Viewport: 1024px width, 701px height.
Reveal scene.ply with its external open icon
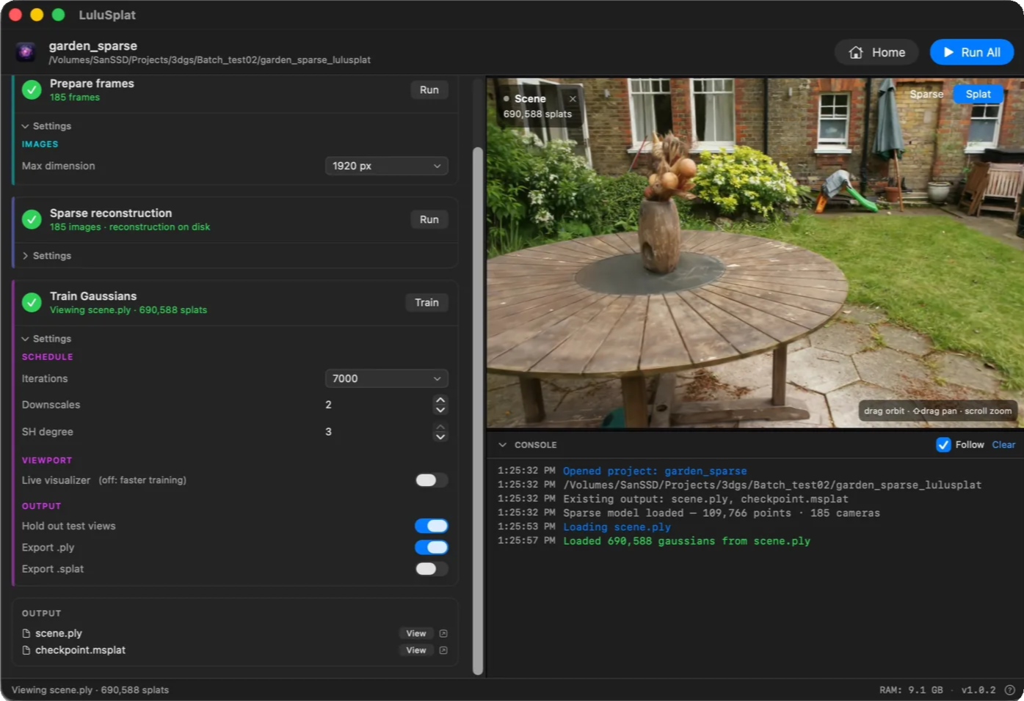[x=443, y=634]
